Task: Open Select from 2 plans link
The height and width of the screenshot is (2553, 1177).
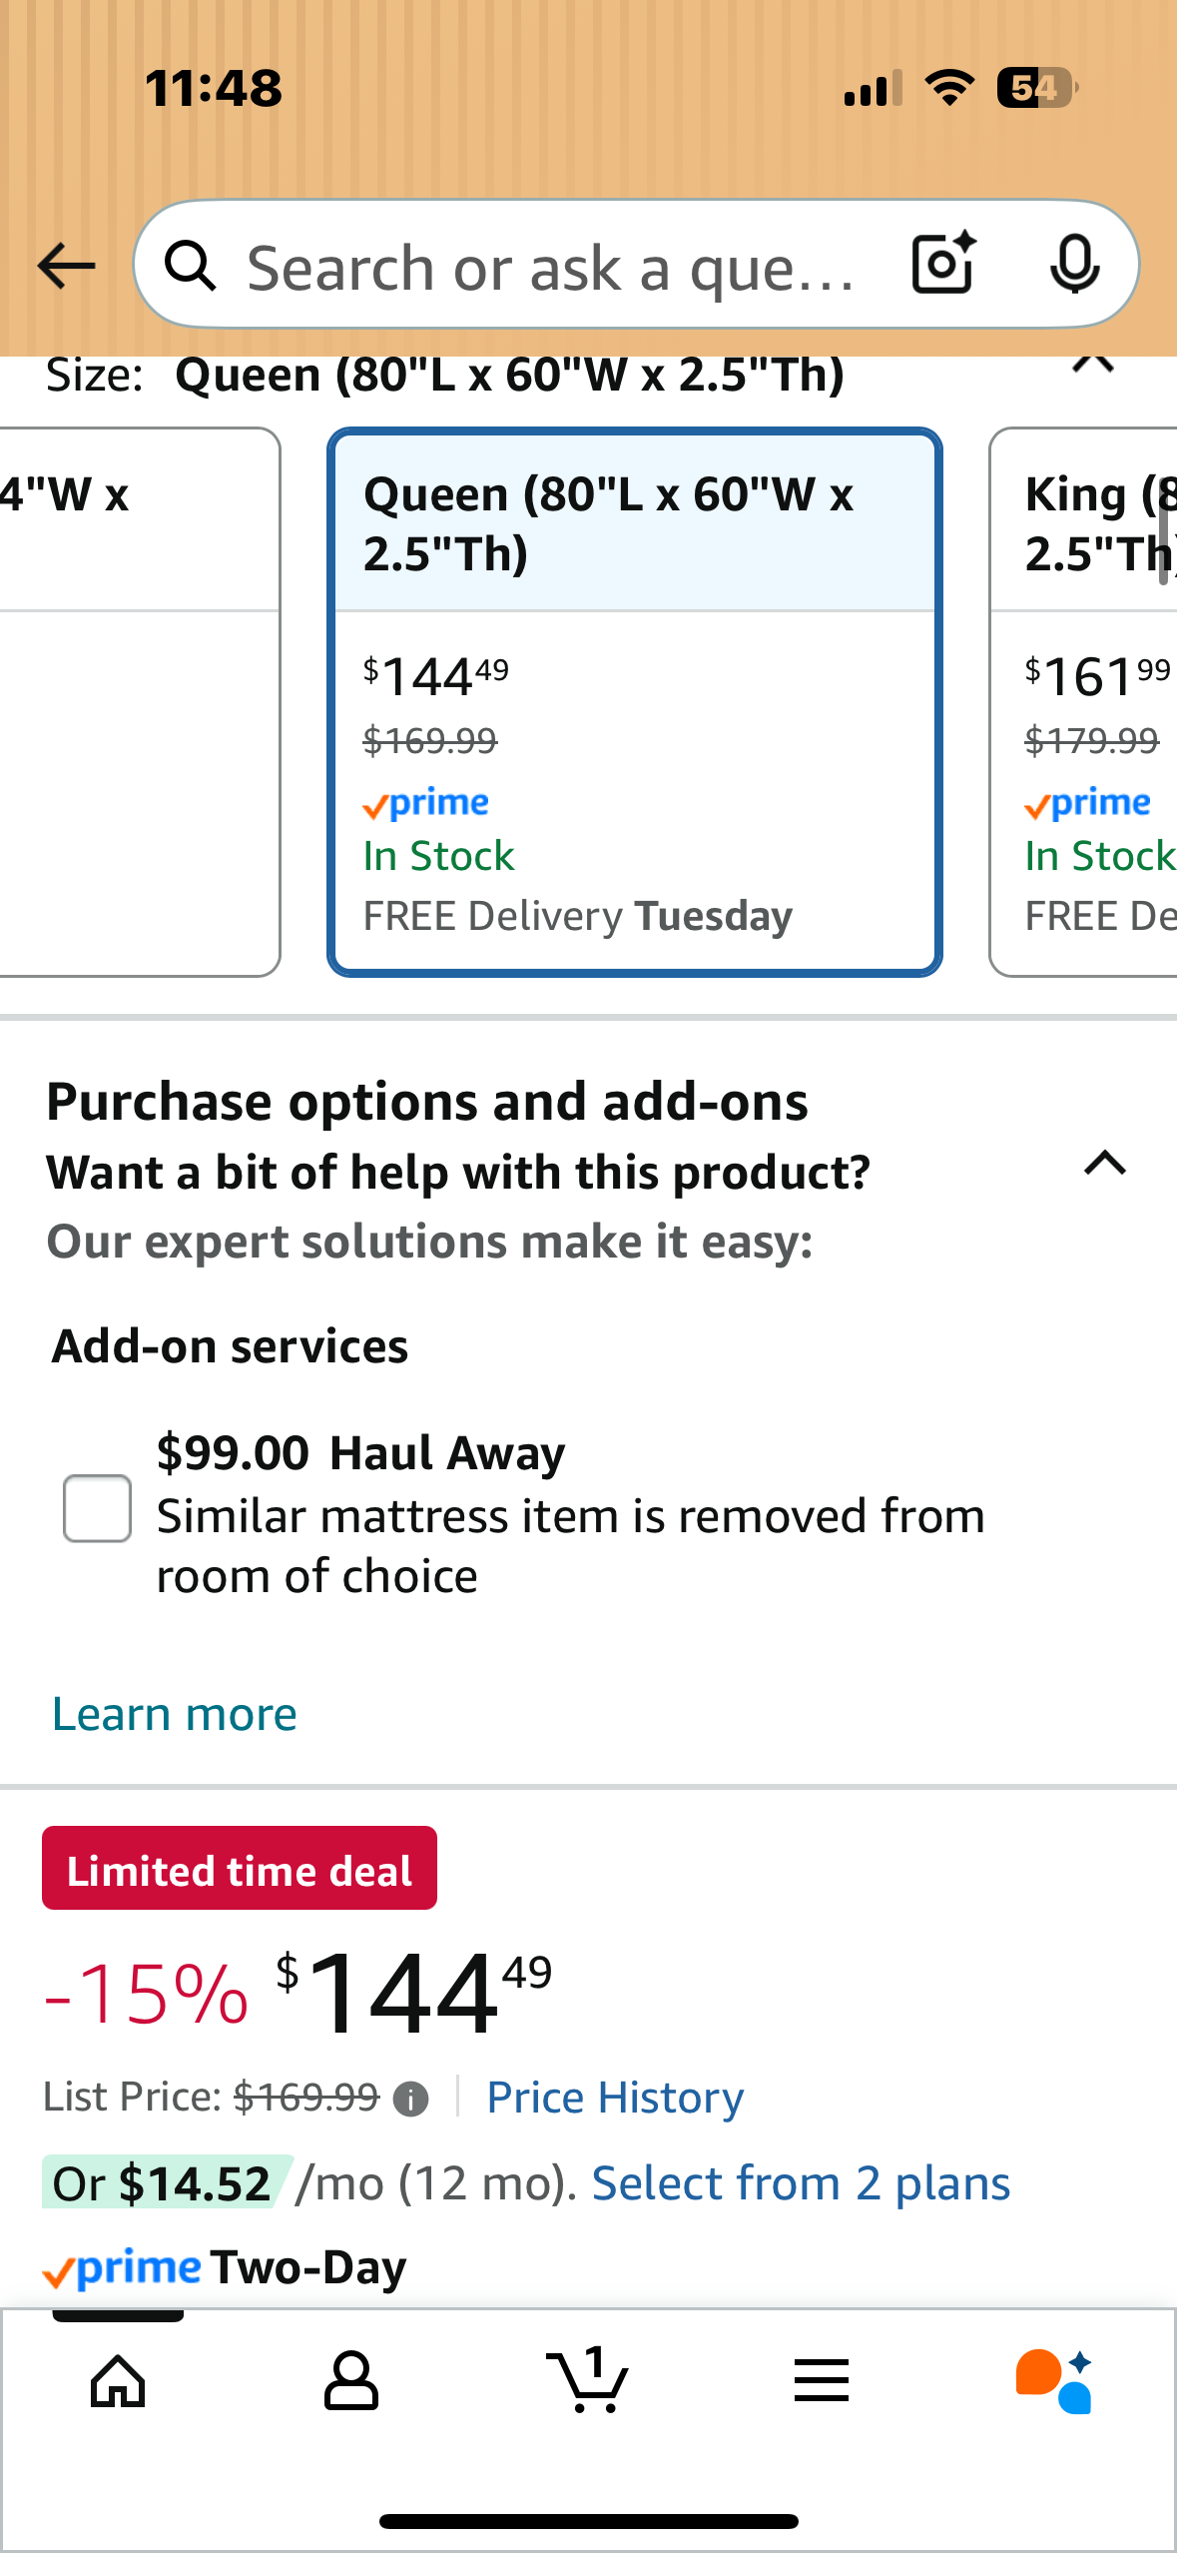Action: (801, 2183)
